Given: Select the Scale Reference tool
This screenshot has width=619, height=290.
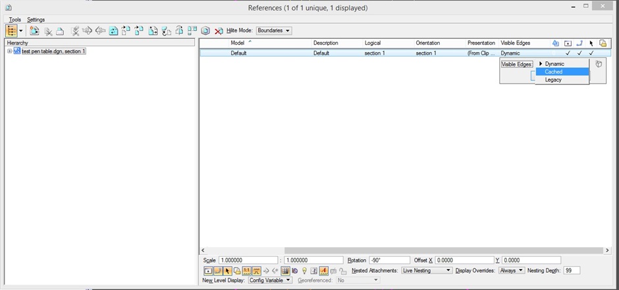Looking at the screenshot, I should (153, 31).
